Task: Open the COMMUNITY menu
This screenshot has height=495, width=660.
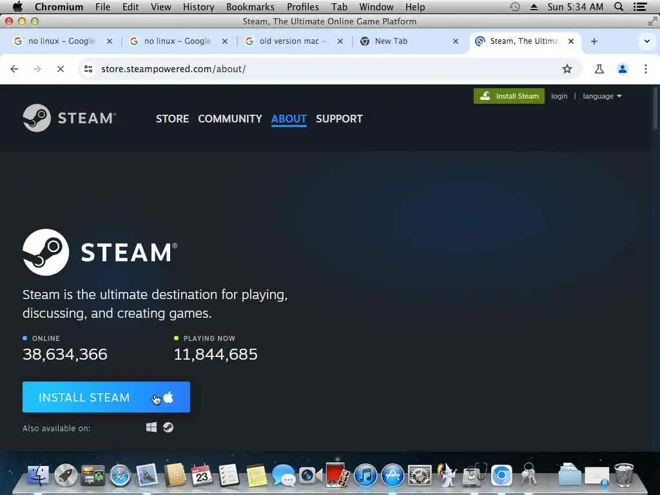Action: click(230, 119)
